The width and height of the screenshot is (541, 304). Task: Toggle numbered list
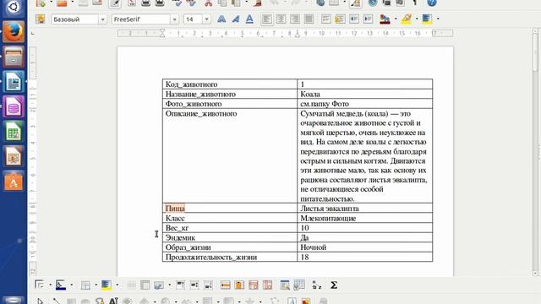tap(325, 19)
